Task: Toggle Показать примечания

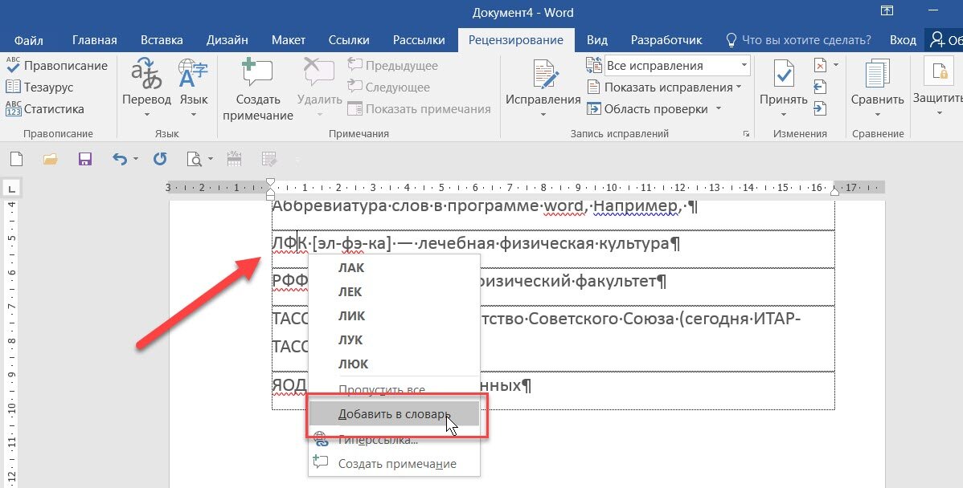Action: [x=419, y=109]
